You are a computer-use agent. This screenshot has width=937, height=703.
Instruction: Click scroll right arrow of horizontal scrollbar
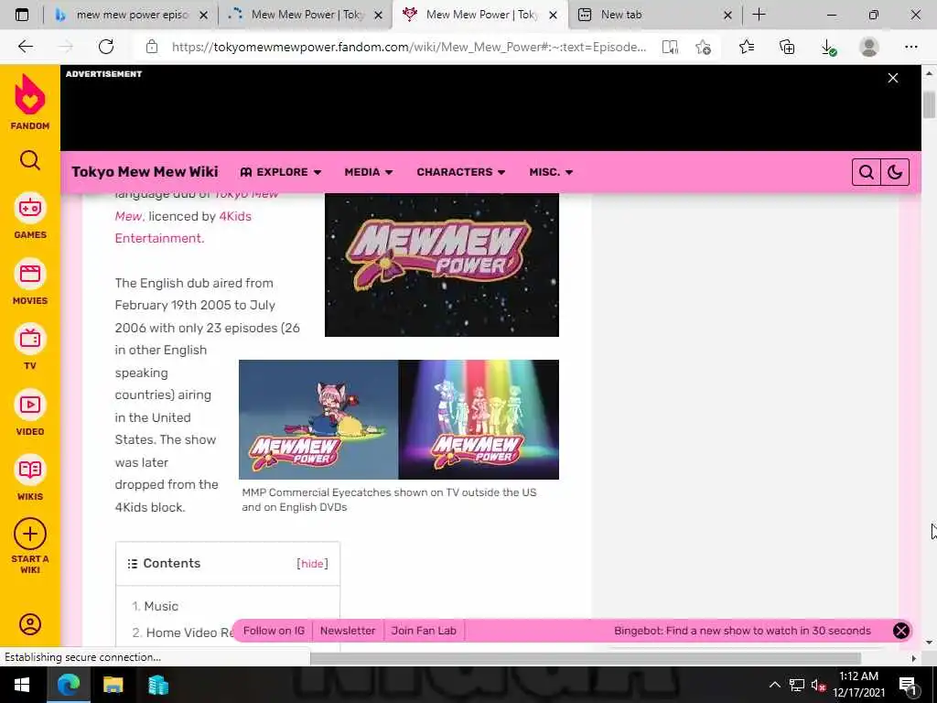click(x=914, y=658)
